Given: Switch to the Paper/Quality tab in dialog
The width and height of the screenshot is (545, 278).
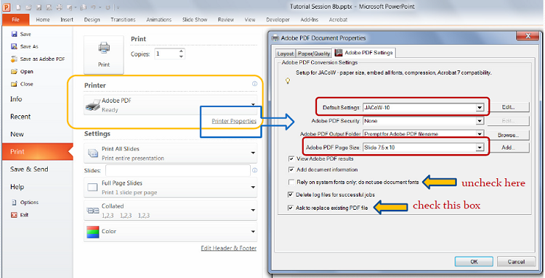Looking at the screenshot, I should 314,54.
